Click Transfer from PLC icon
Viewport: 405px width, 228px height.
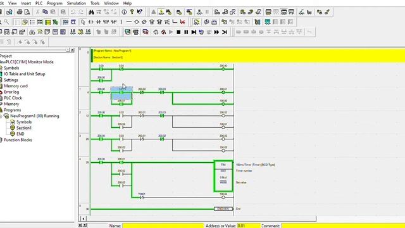225,12
